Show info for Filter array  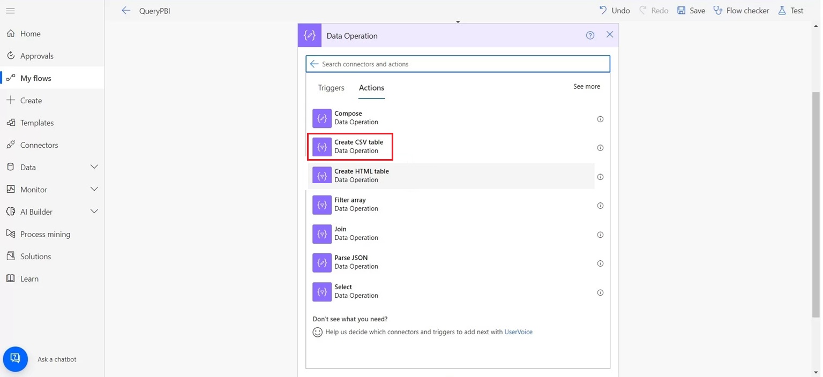(x=600, y=206)
